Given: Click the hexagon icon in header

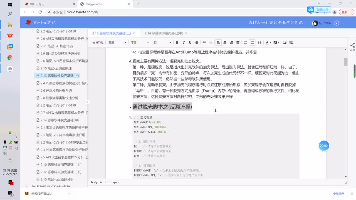Looking at the screenshot, I should point(337,23).
